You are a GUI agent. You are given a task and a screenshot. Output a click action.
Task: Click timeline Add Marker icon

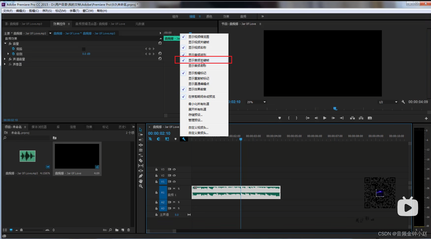pyautogui.click(x=175, y=139)
